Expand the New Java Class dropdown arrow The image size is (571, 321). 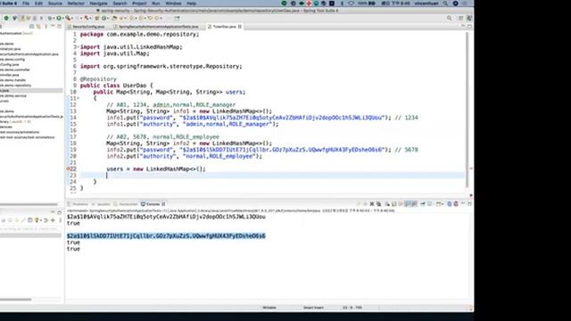click(x=108, y=18)
